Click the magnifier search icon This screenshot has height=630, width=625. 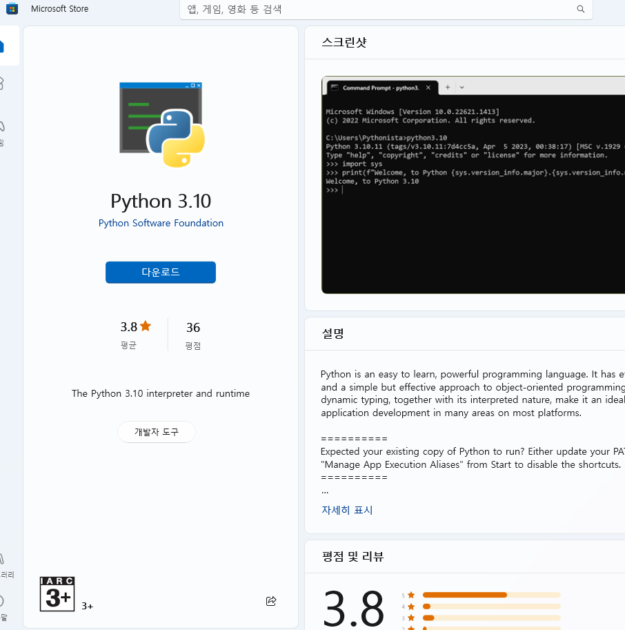tap(580, 9)
